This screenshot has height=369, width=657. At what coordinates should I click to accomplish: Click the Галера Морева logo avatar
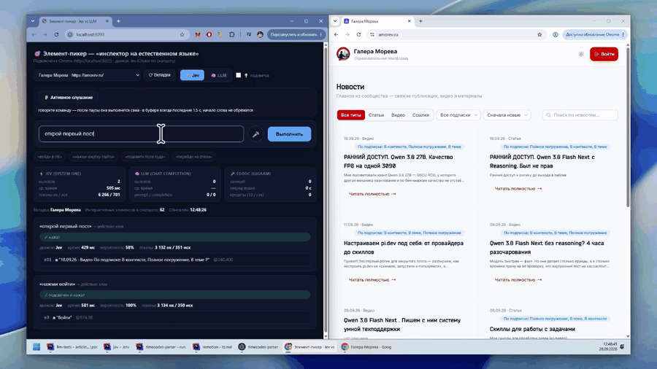[343, 54]
